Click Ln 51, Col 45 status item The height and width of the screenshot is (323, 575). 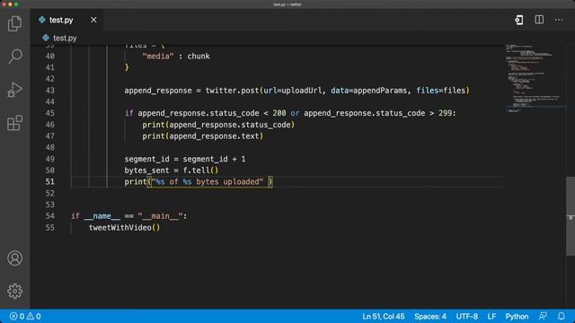384,317
